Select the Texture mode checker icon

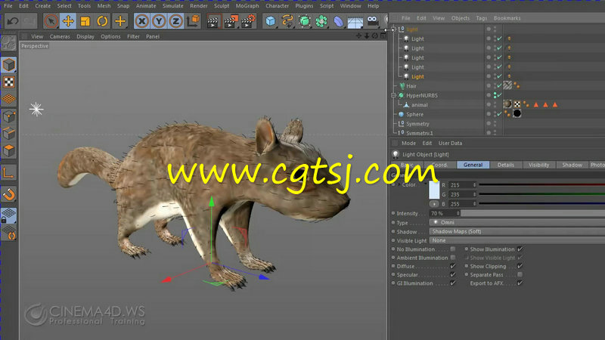8,82
